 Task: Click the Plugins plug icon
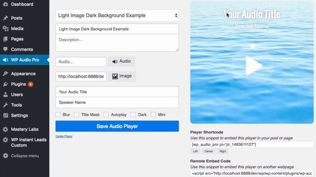[5, 84]
